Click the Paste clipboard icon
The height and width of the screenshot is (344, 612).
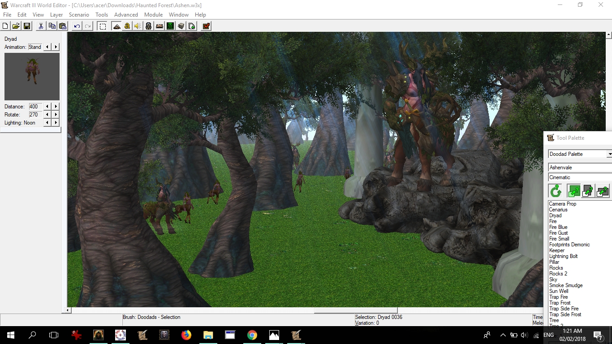(63, 26)
